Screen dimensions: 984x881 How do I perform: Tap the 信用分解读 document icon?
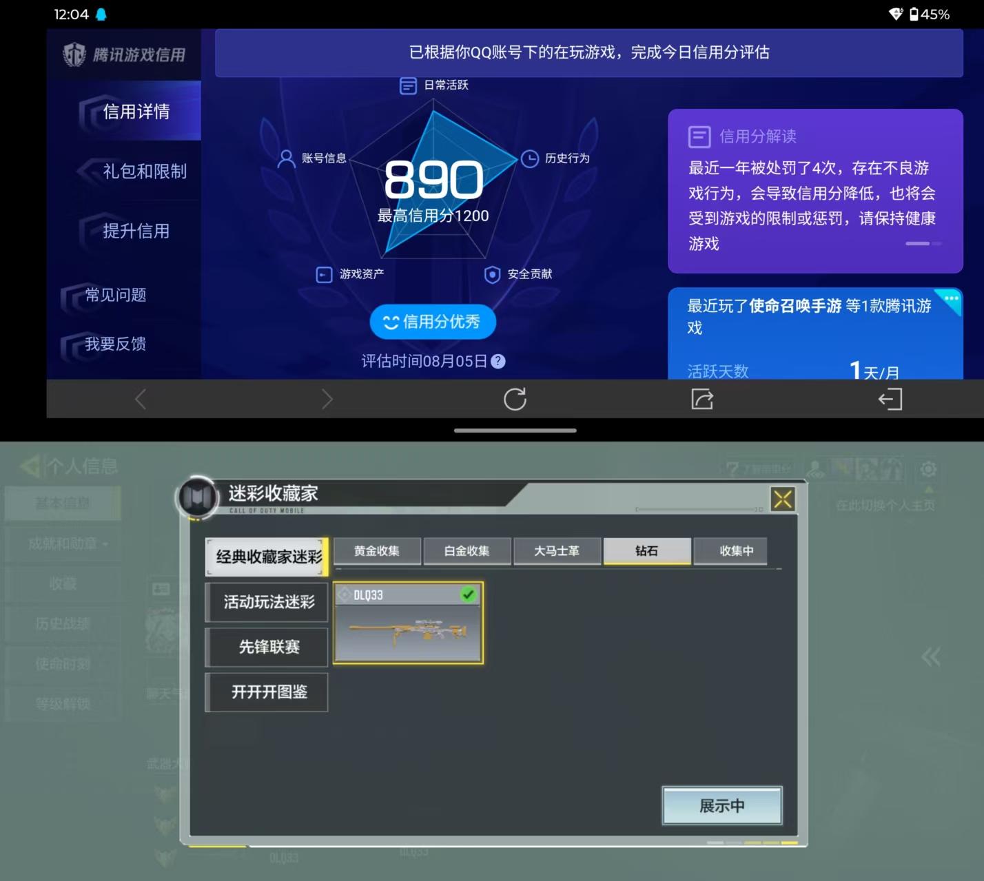(x=699, y=136)
